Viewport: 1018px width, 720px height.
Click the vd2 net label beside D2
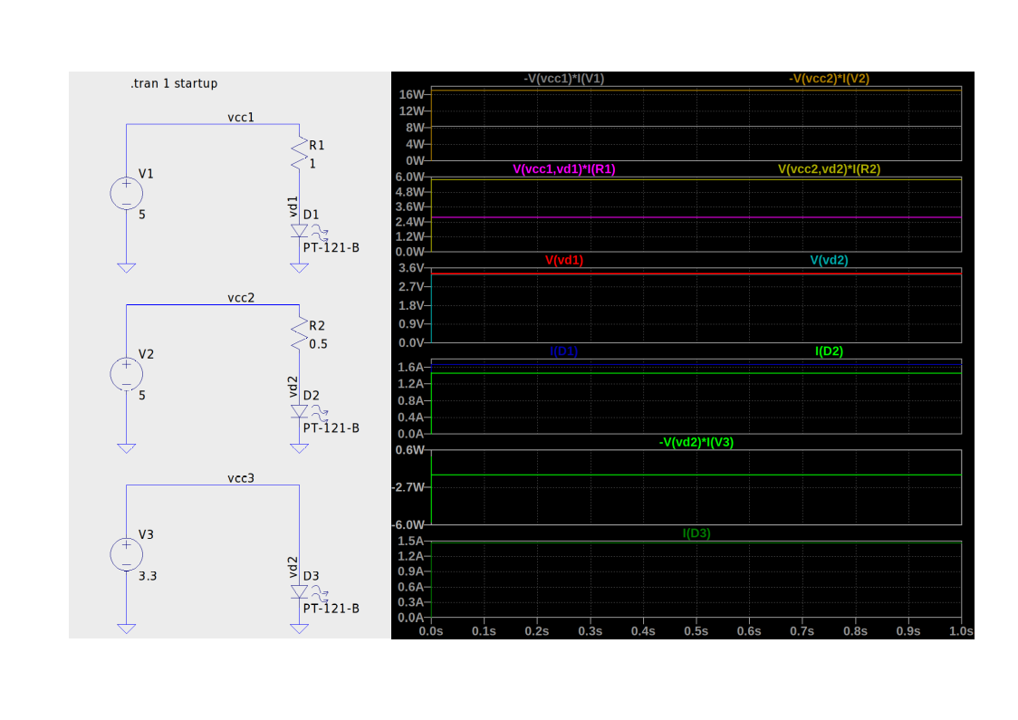[x=293, y=387]
